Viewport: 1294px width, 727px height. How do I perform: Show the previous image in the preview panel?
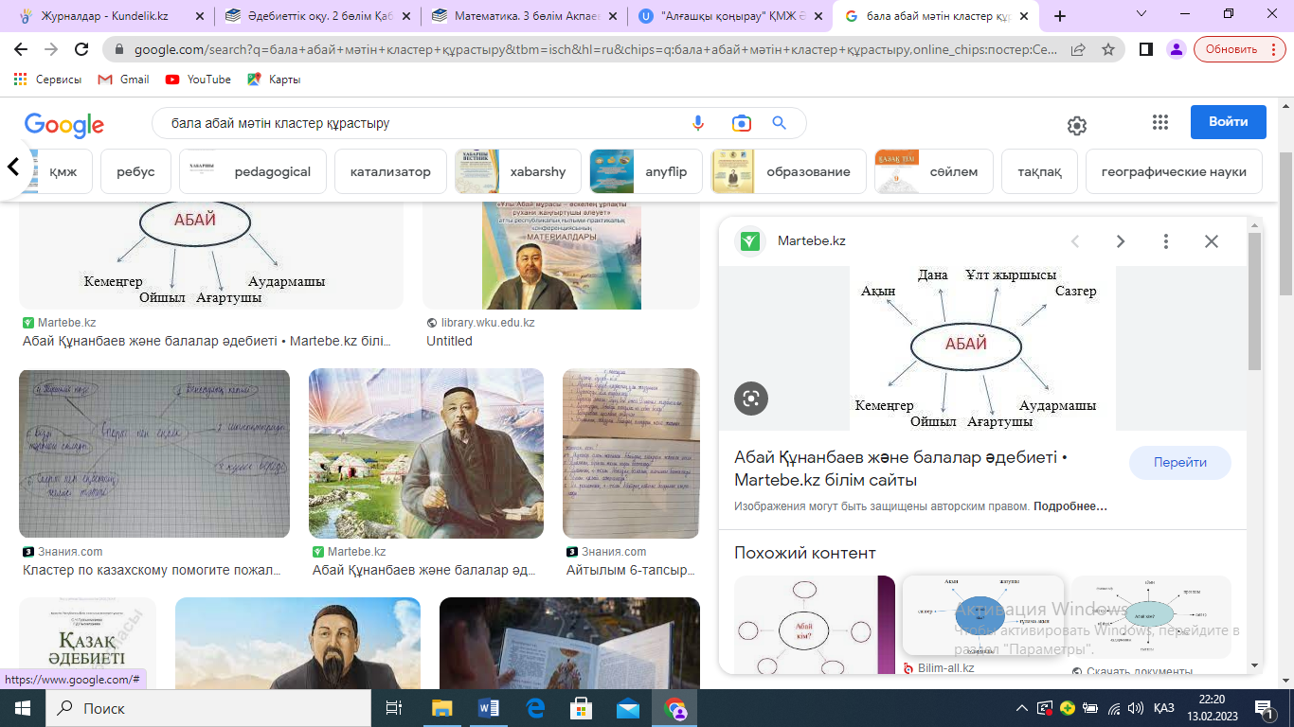pos(1075,241)
